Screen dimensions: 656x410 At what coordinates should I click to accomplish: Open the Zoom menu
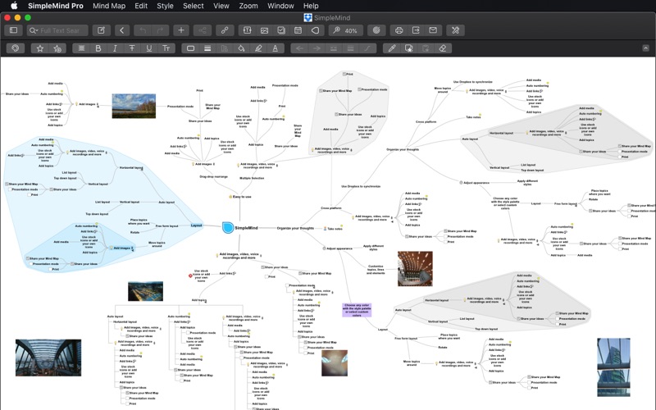tap(248, 6)
